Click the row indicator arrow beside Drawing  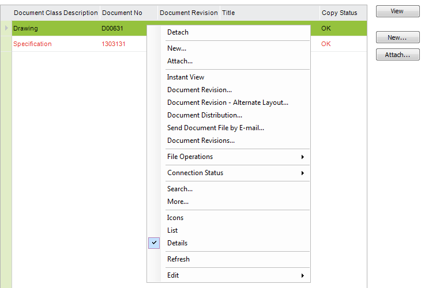point(6,28)
